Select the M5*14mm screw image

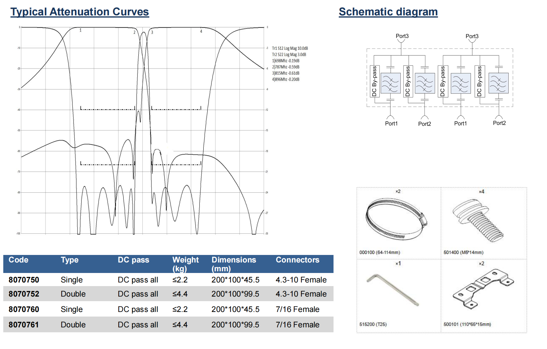click(x=478, y=220)
